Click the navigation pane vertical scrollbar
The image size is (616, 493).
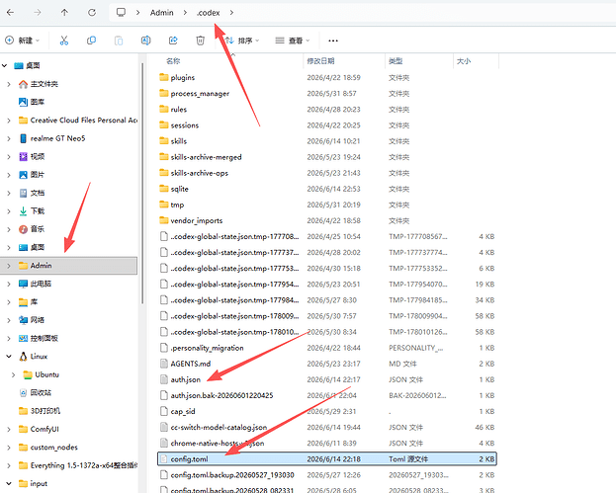142,183
